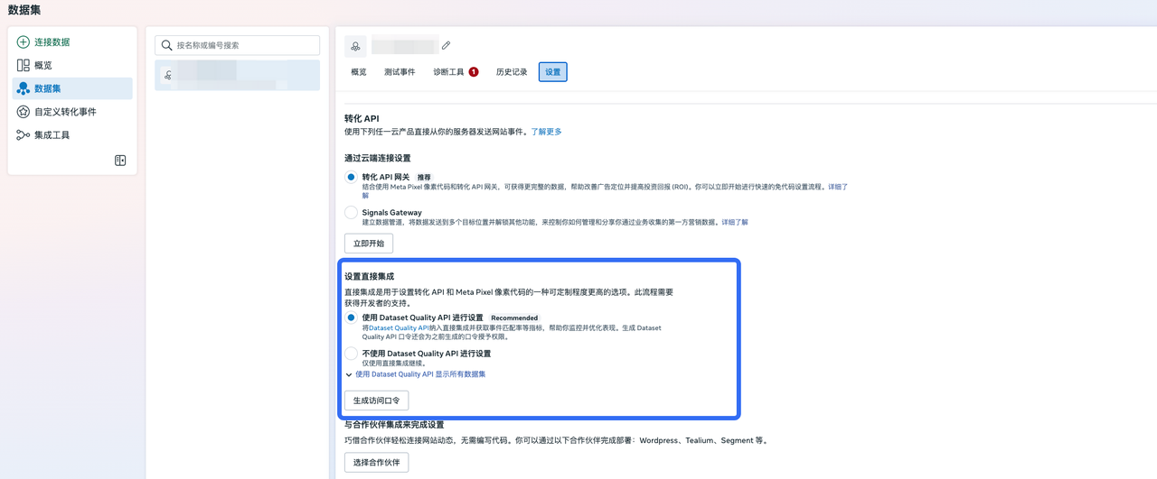Click the green plus Connect Data icon

coord(24,42)
